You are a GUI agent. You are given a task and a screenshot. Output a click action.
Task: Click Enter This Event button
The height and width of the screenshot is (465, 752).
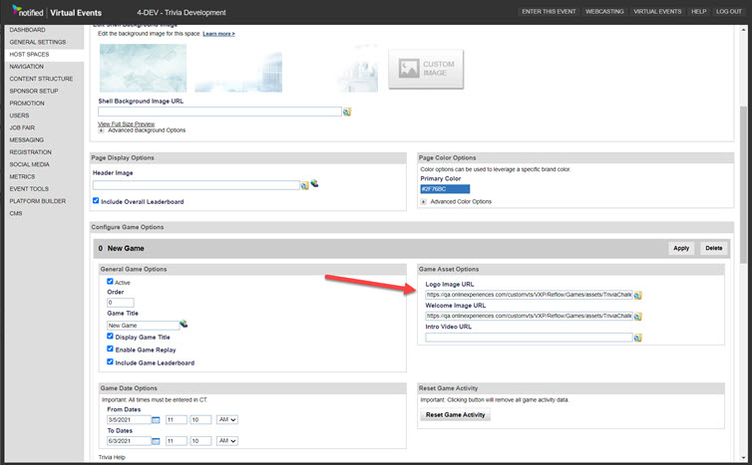pos(549,12)
